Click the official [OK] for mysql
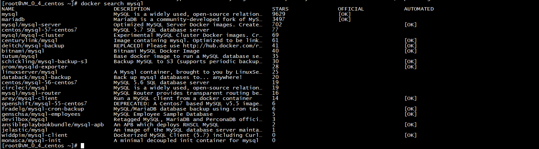The width and height of the screenshot is (539, 149). pos(344,14)
